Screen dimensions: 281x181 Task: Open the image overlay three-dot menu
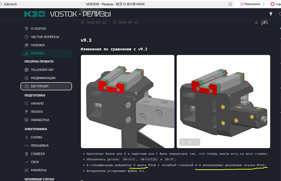tap(196, 142)
